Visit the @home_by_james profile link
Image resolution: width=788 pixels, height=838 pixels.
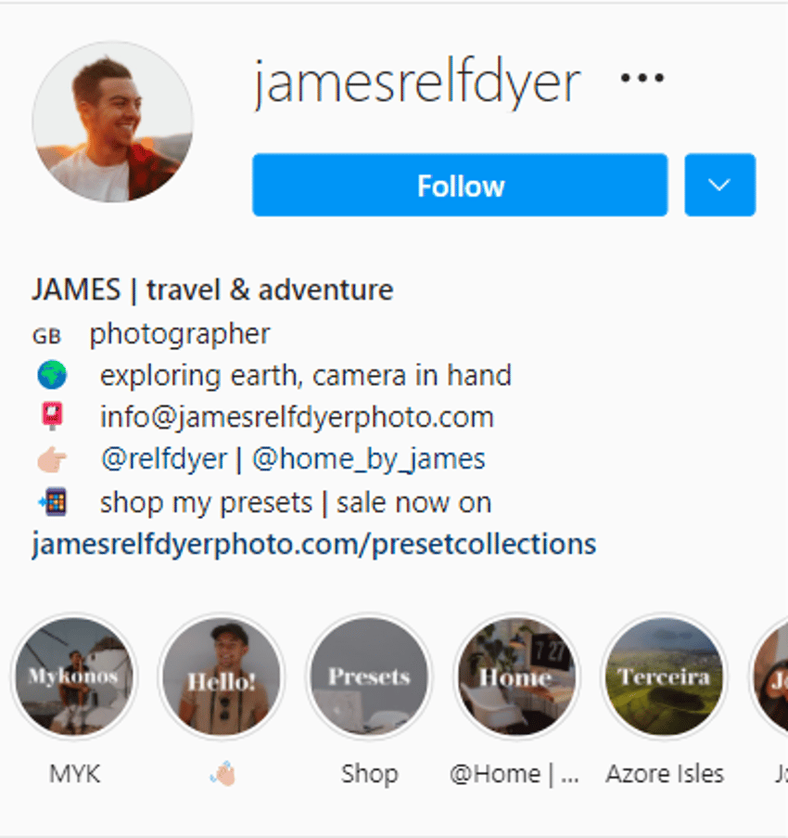[x=368, y=459]
